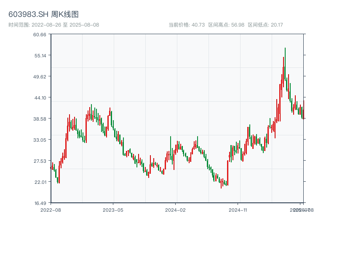The image size is (337, 253).
Task: Click the last red candlestick at chart's right edge
Action: click(304, 110)
